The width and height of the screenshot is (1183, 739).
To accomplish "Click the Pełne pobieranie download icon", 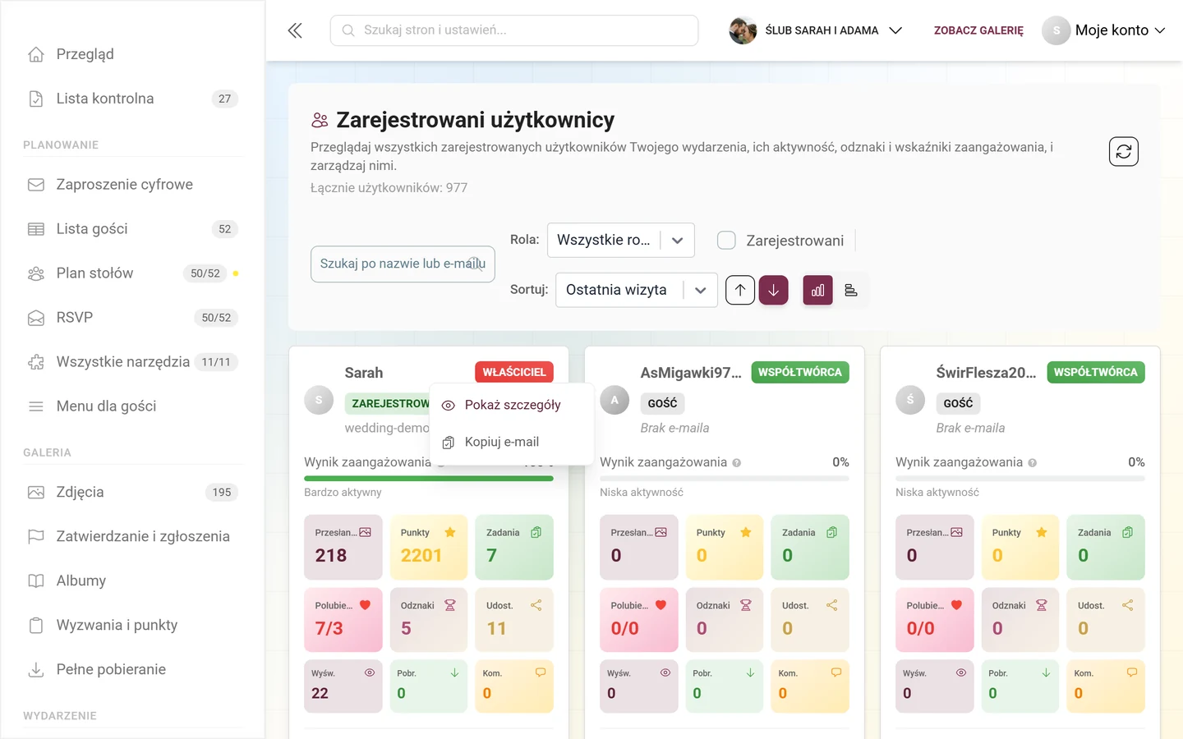I will tap(36, 670).
